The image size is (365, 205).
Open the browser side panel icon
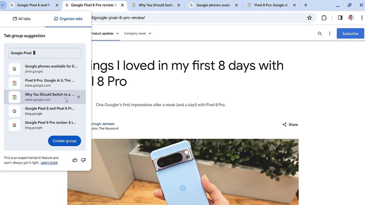click(340, 18)
